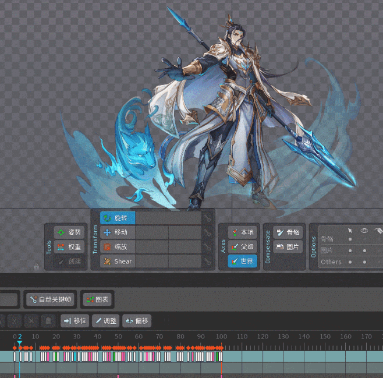Click the Others row label in Options
383x378 pixels.
[x=331, y=262]
